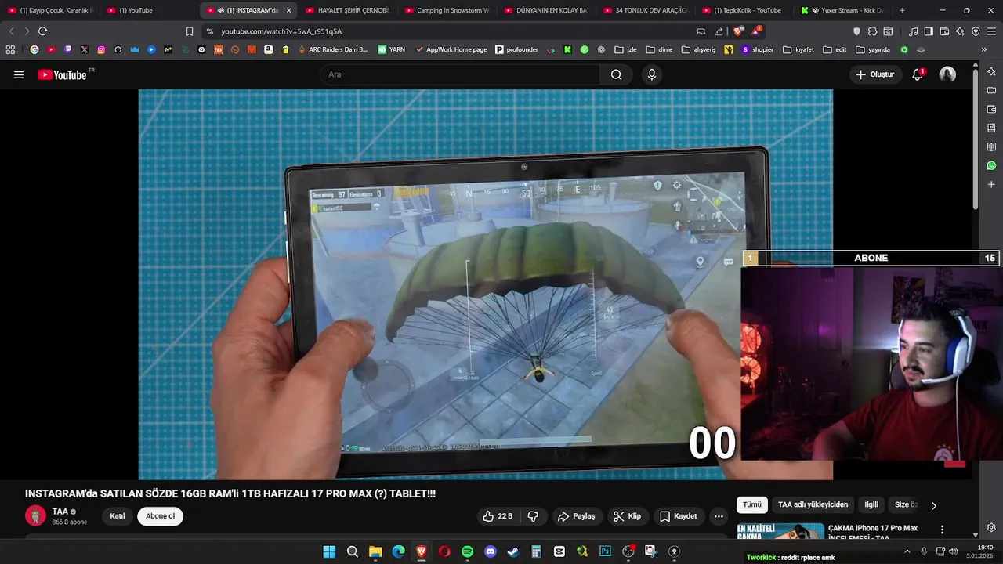The width and height of the screenshot is (1003, 564).
Task: Click the Kaydet save button
Action: pos(678,516)
